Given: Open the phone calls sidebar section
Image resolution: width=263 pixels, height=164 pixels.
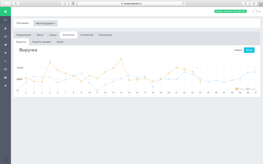Looking at the screenshot, I should (x=5, y=61).
